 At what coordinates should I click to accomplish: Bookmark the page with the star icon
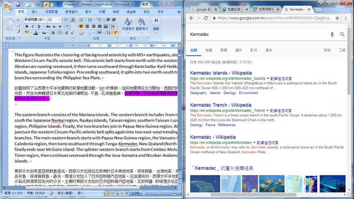click(337, 18)
